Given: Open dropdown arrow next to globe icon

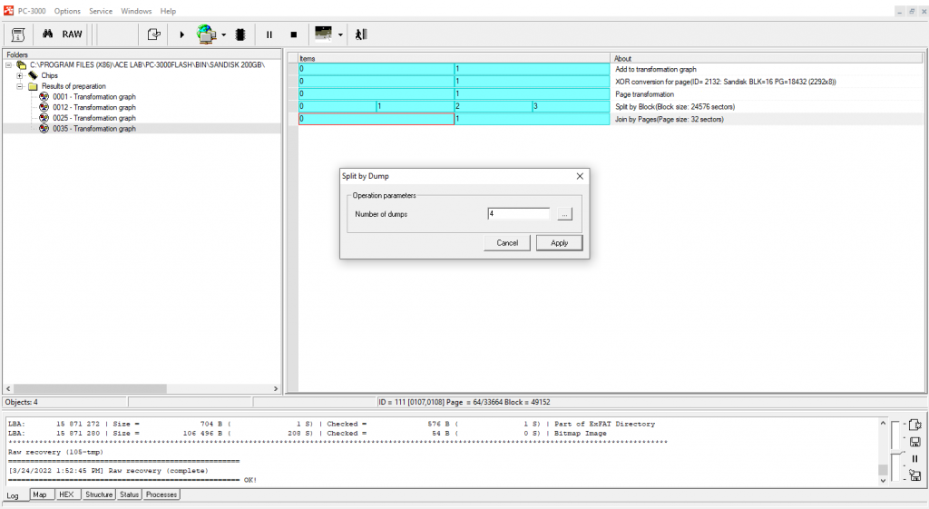Looking at the screenshot, I should (x=224, y=35).
